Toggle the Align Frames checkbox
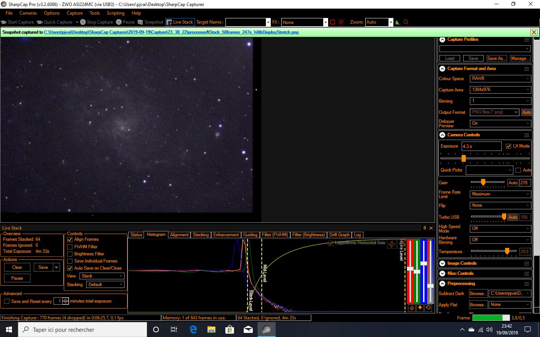This screenshot has width=540, height=337. (70, 240)
